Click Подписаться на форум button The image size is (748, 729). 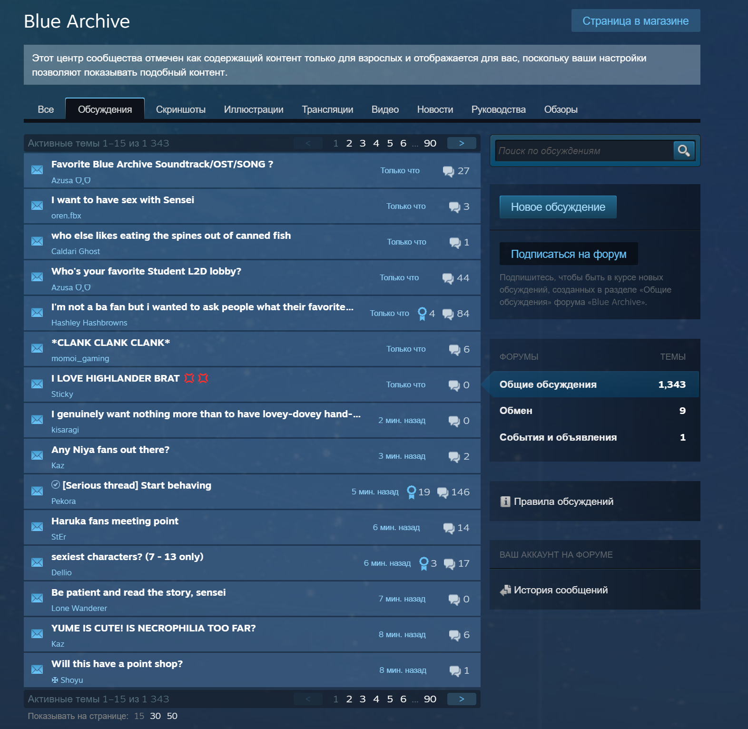(569, 254)
